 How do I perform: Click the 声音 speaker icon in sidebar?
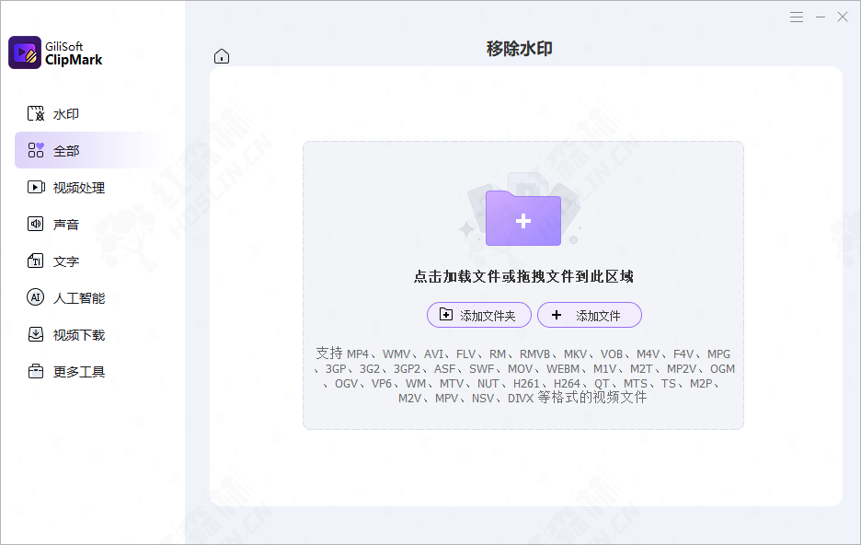coord(36,224)
